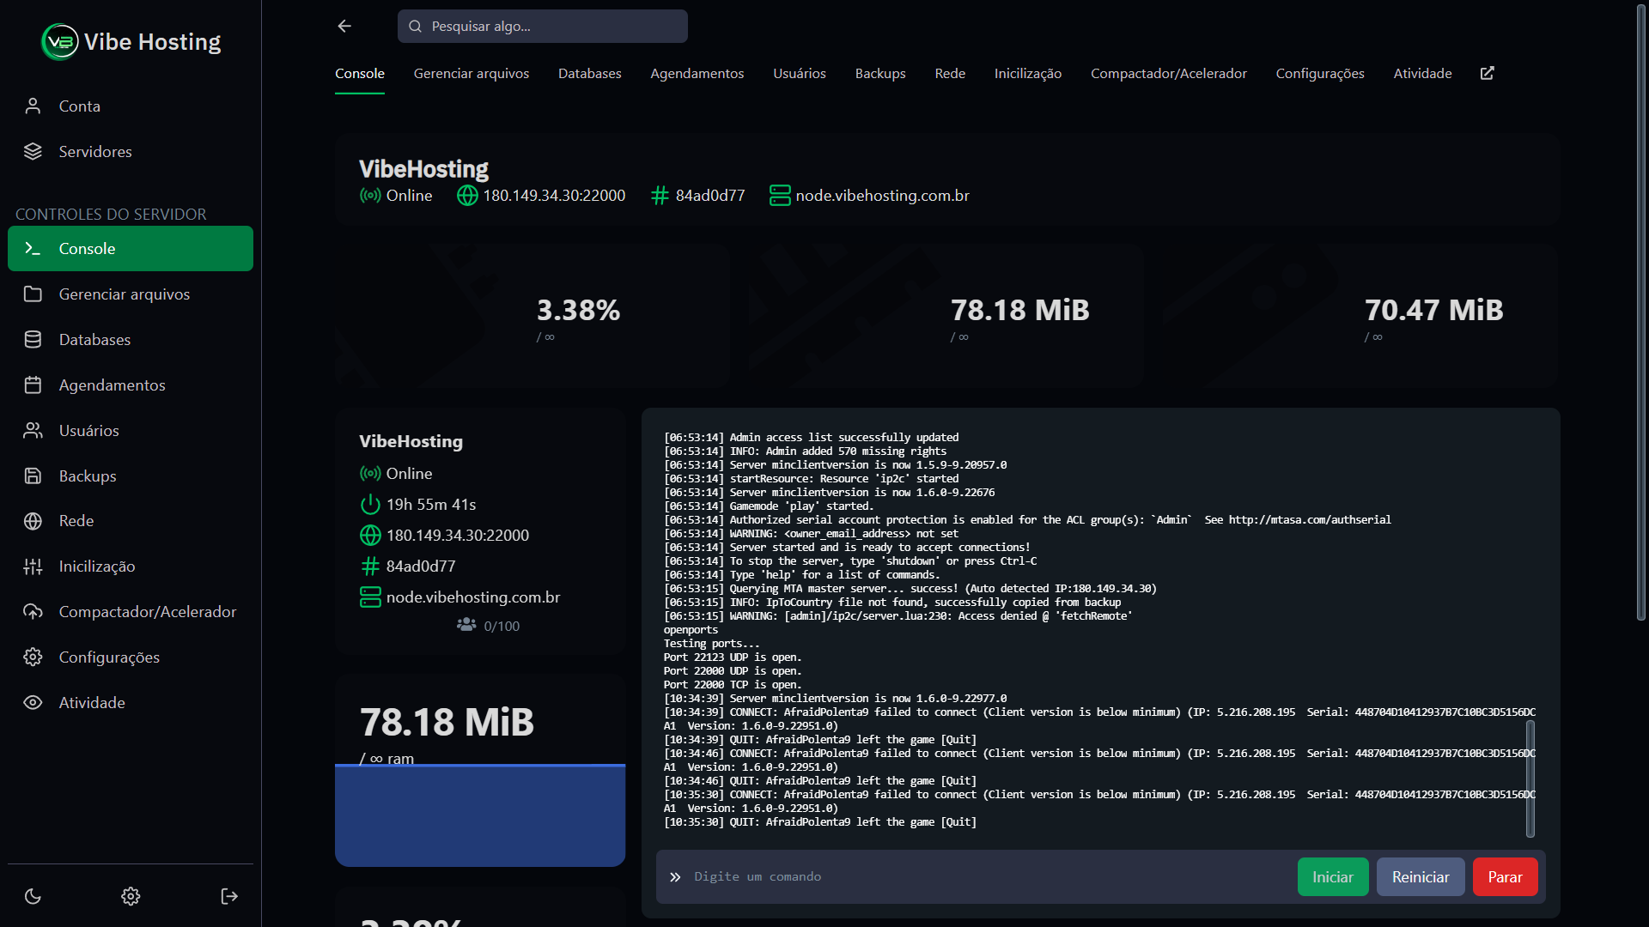Open Gerenciar arquivos in the sidebar

click(x=131, y=294)
